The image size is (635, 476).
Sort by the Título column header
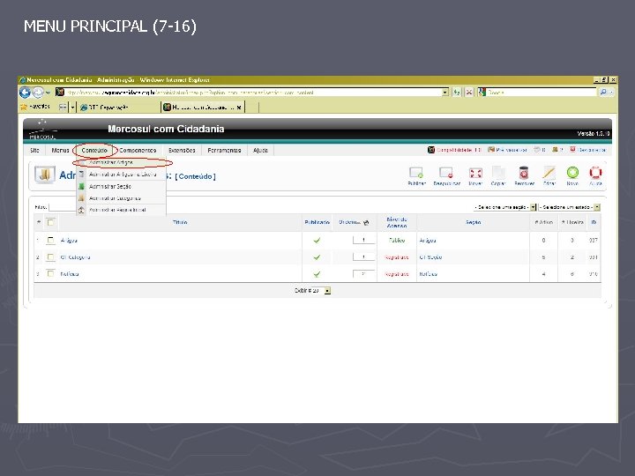[x=180, y=223]
